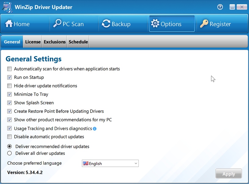The image size is (249, 184).
Task: Uncheck Show Splash Screen
Action: [x=9, y=103]
